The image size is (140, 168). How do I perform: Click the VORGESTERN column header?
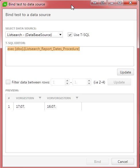pos(29,98)
